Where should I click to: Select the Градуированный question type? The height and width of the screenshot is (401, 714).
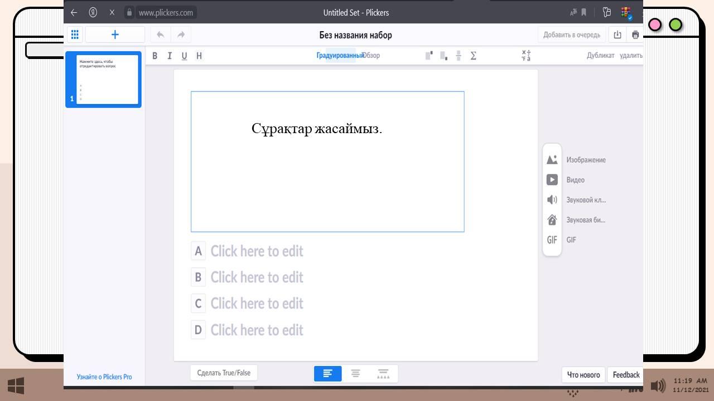(x=340, y=56)
